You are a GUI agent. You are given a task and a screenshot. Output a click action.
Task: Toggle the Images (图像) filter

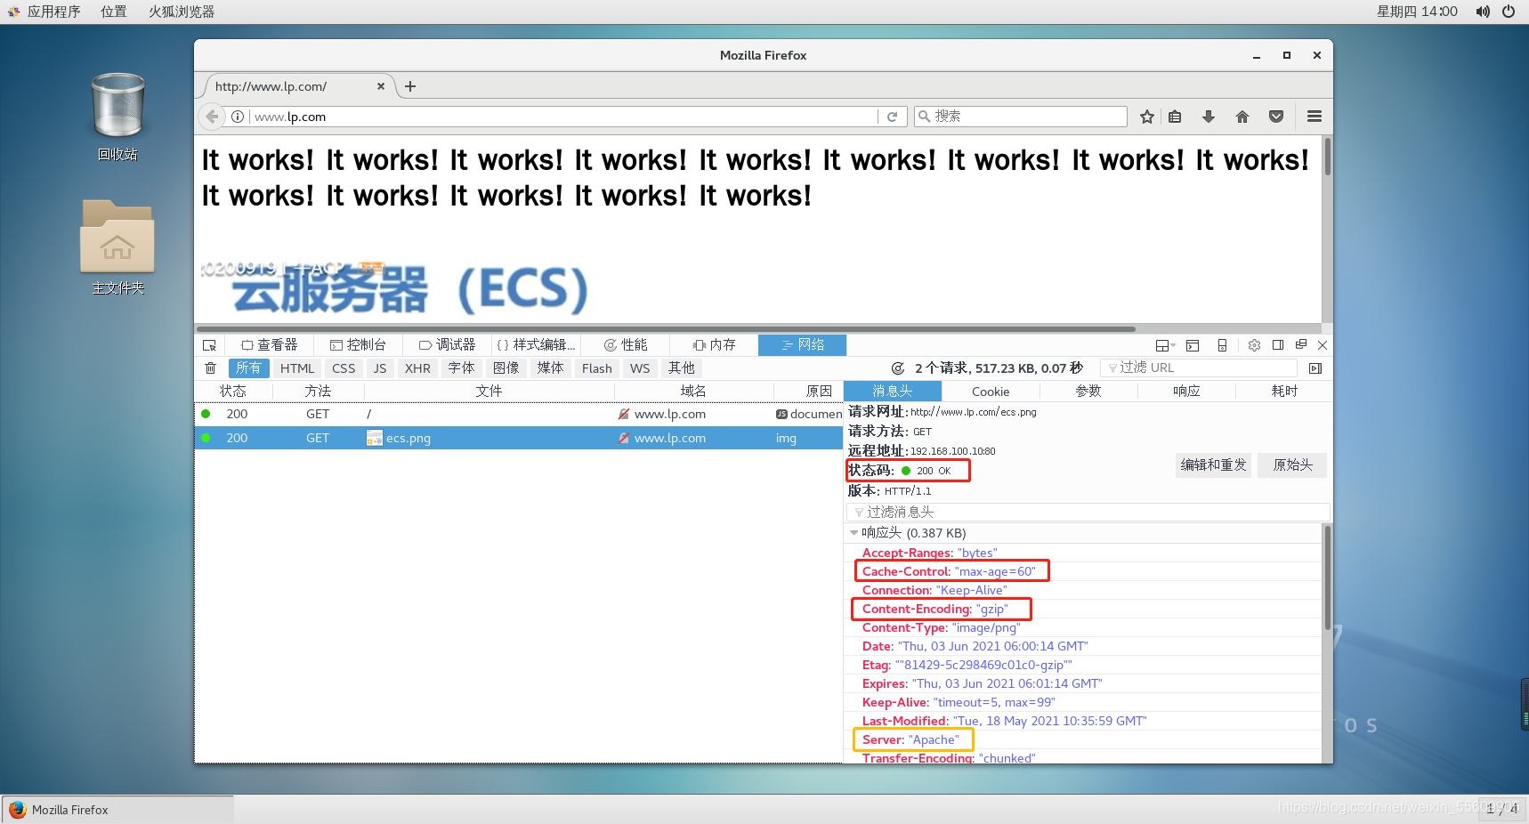[506, 368]
